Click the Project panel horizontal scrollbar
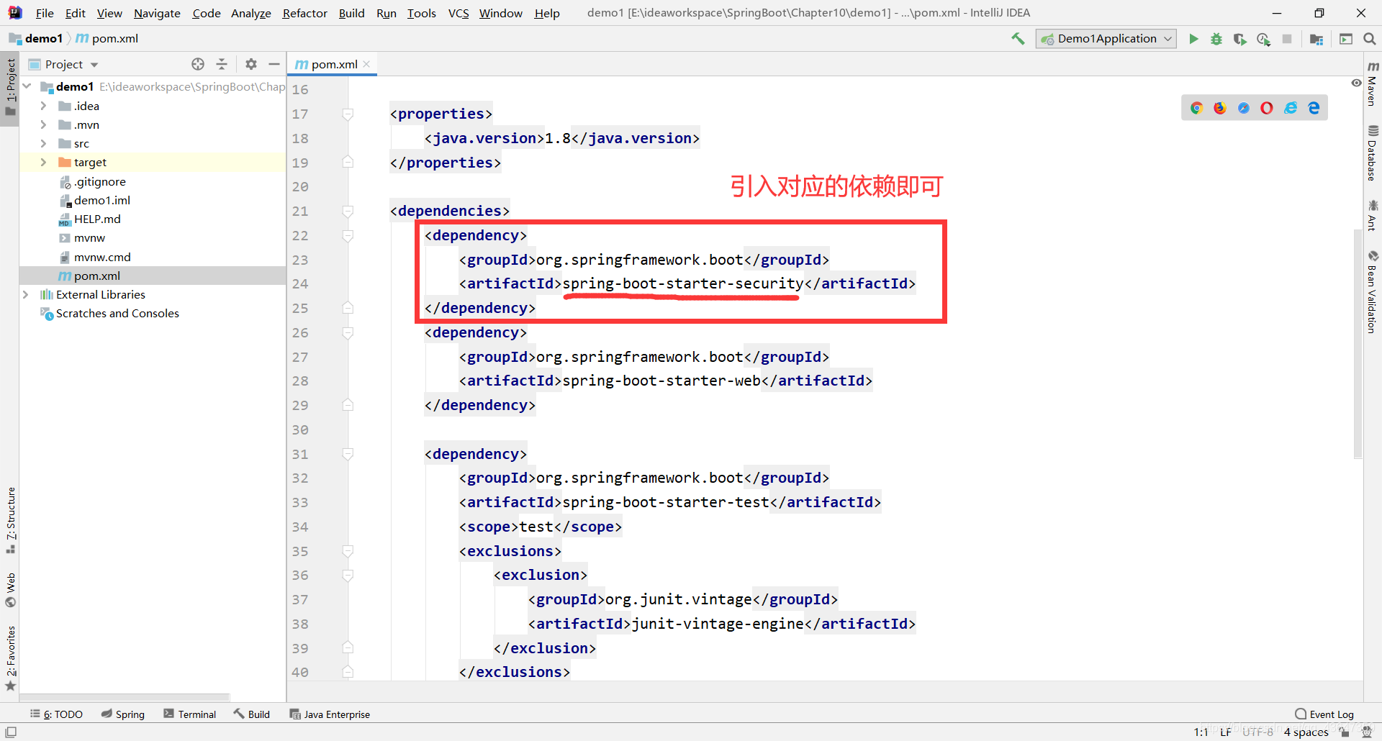Screen dimensions: 1382x741 pos(125,697)
